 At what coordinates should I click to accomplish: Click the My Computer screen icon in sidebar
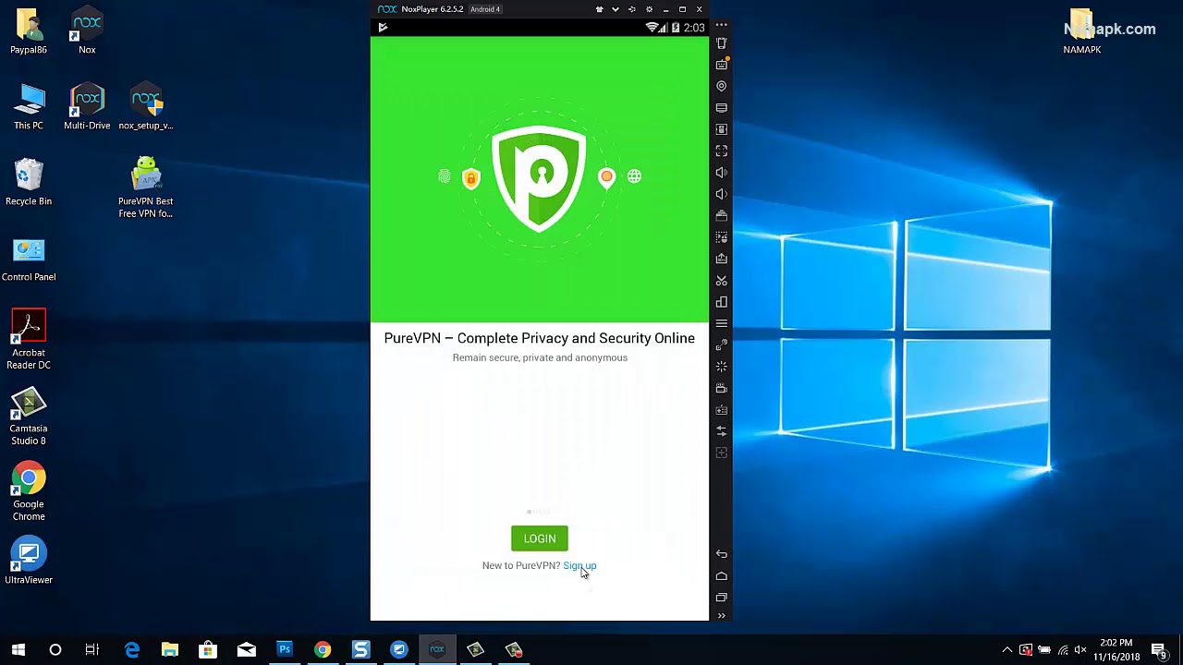pos(722,108)
